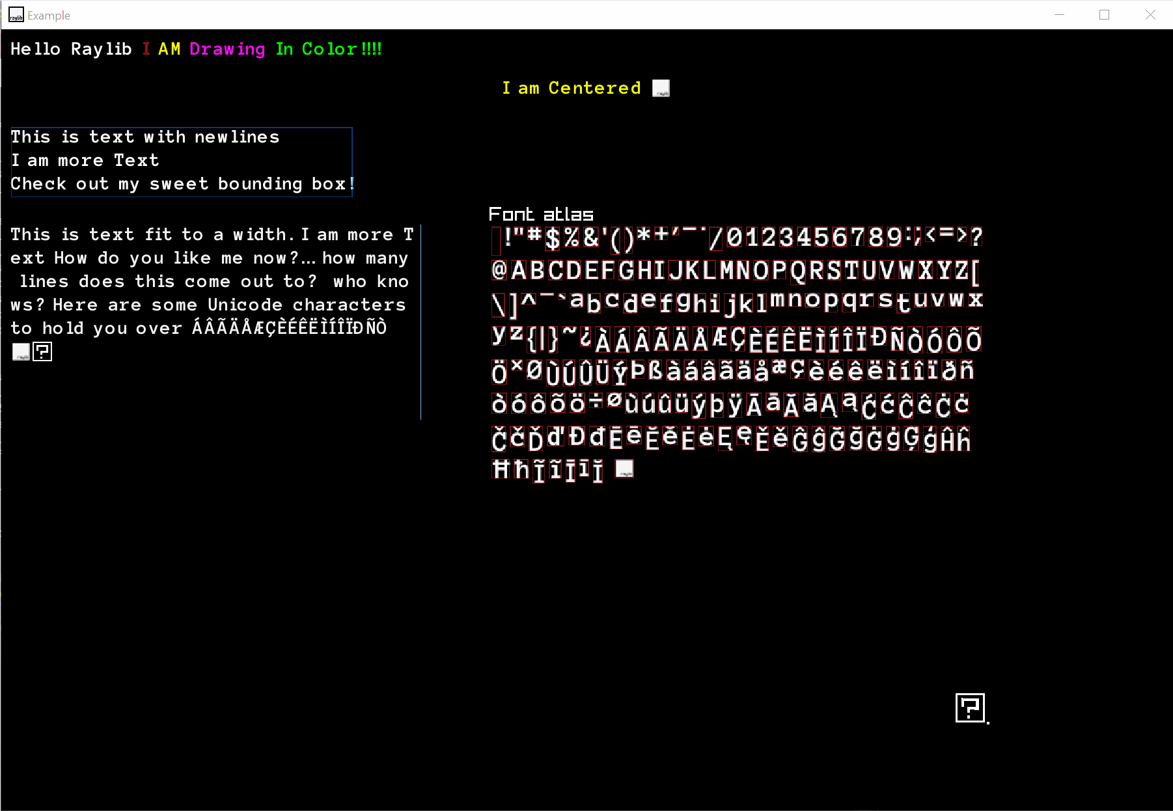Click the 'Hello Raylib' white text
The image size is (1173, 811).
71,49
